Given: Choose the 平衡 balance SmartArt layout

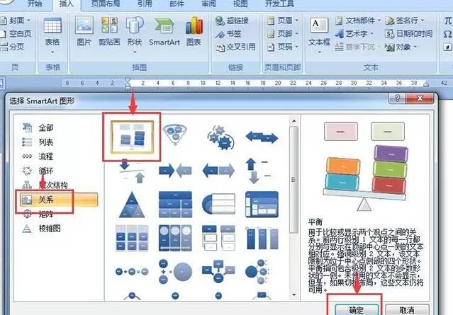Looking at the screenshot, I should (x=132, y=137).
